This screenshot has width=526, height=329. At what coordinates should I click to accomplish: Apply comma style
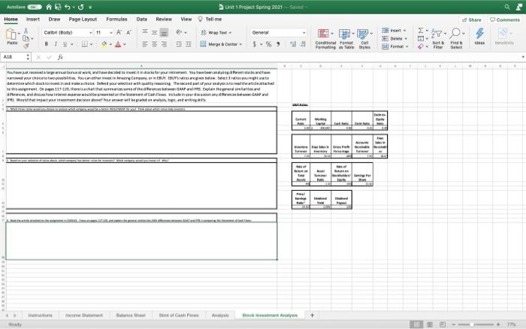tap(278, 44)
